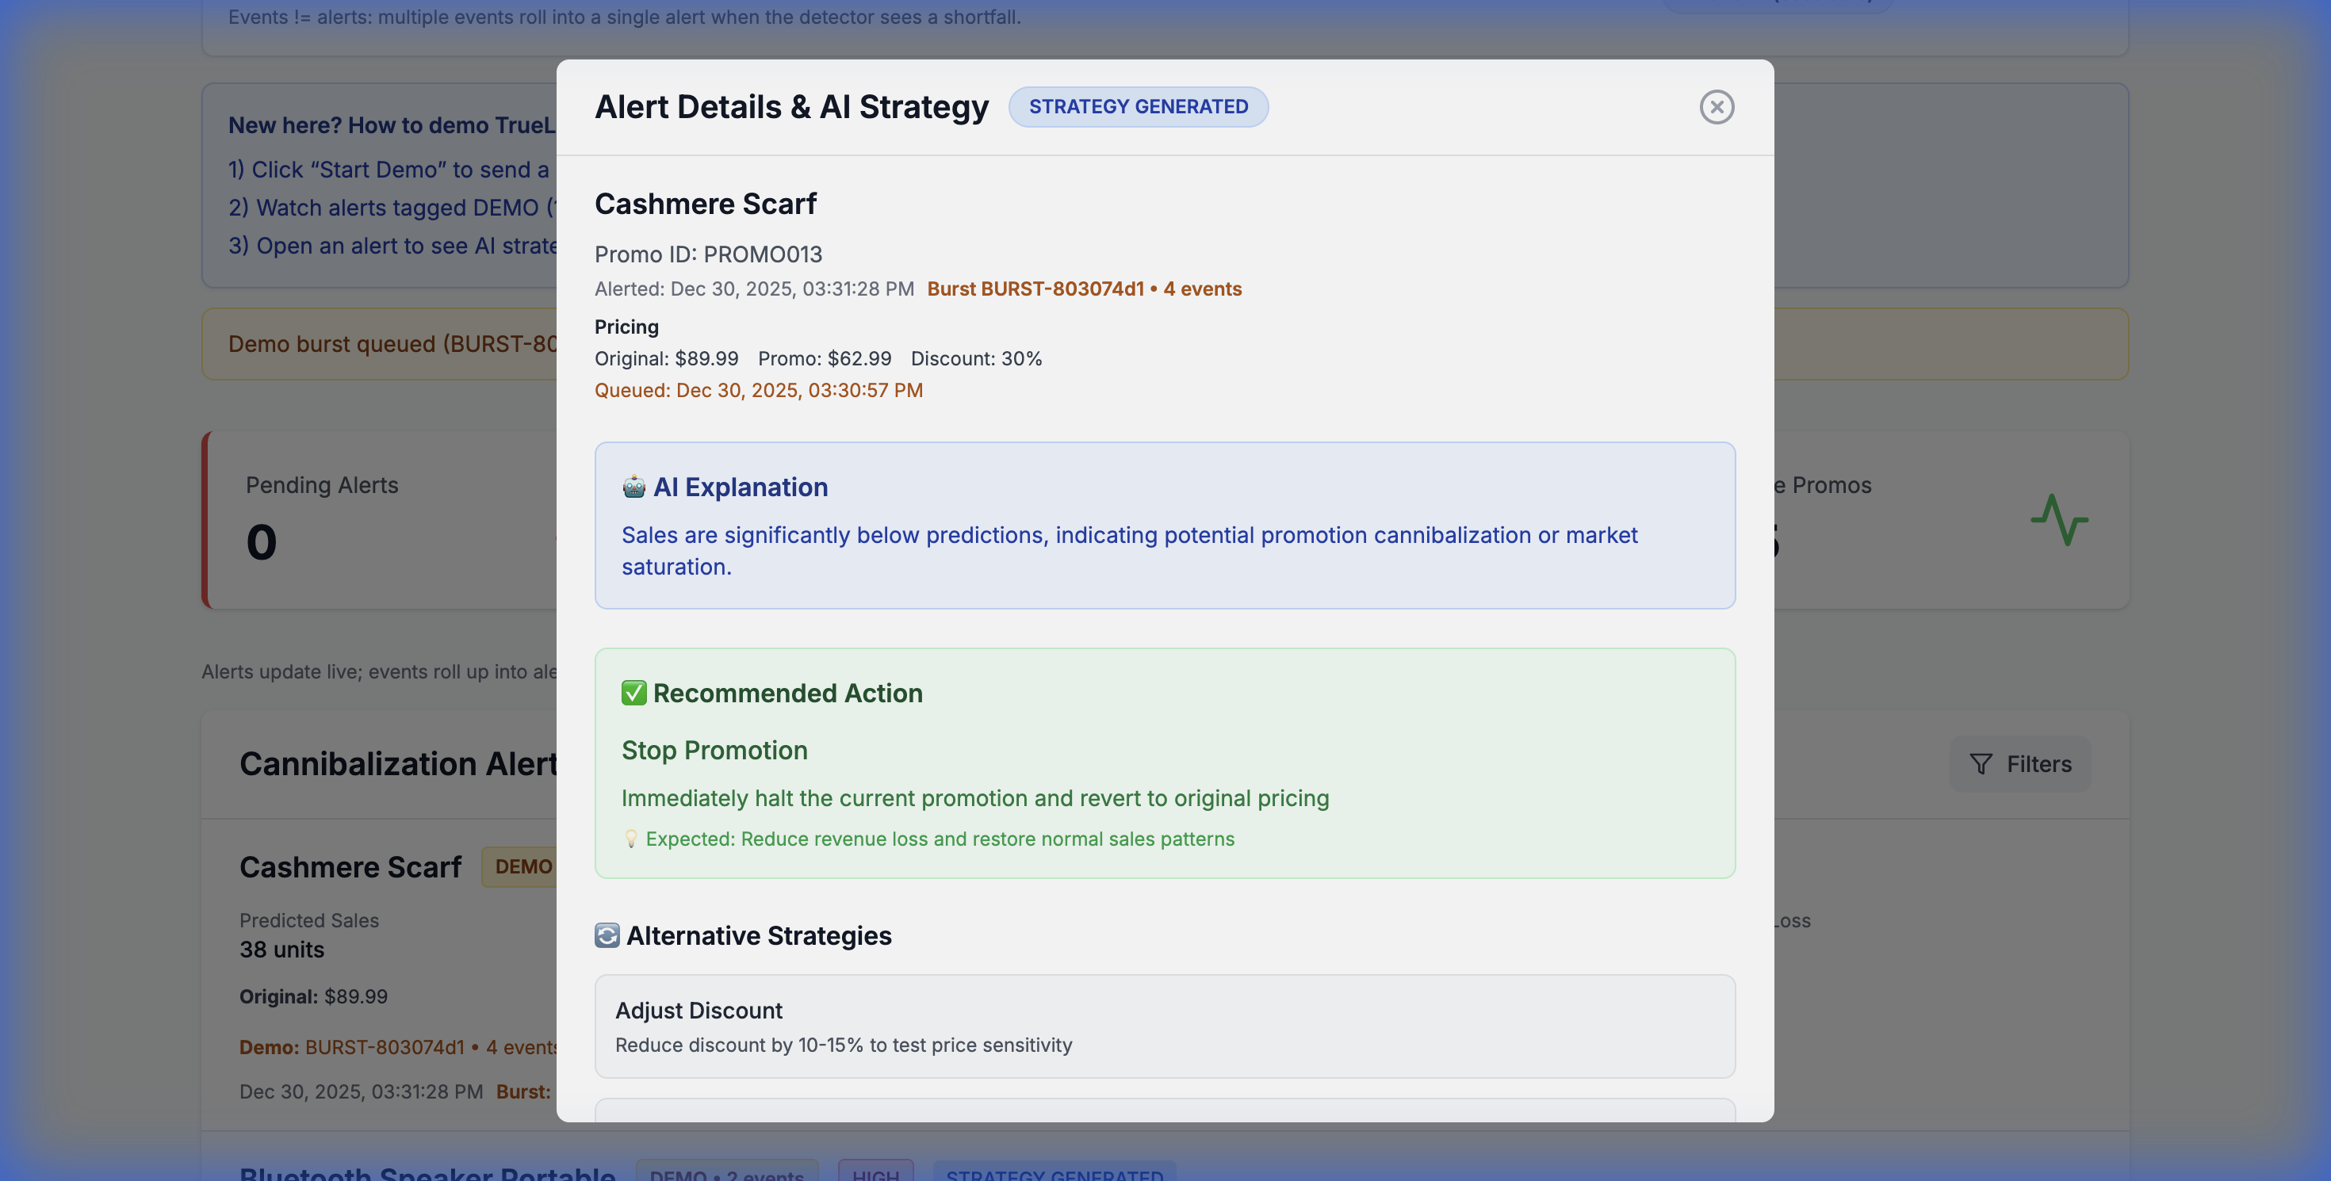Click the STRATEGY GENERATED badge in modal header

pos(1138,107)
